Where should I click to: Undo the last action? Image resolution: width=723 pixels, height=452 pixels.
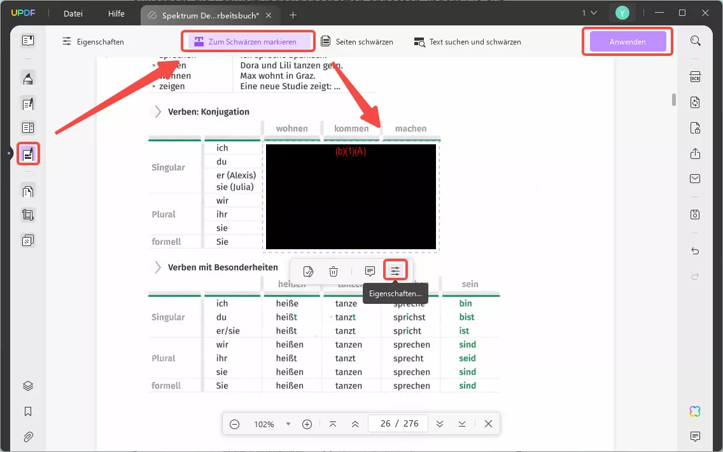[696, 250]
